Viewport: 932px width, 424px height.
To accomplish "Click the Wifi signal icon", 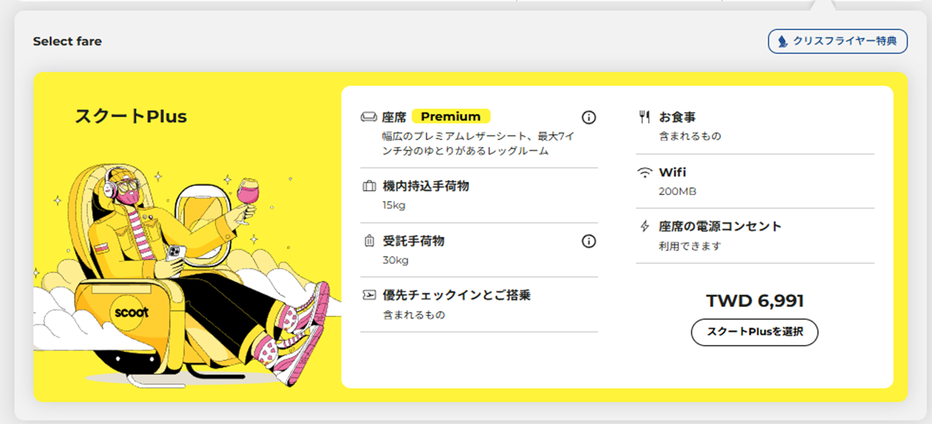I will click(x=644, y=172).
